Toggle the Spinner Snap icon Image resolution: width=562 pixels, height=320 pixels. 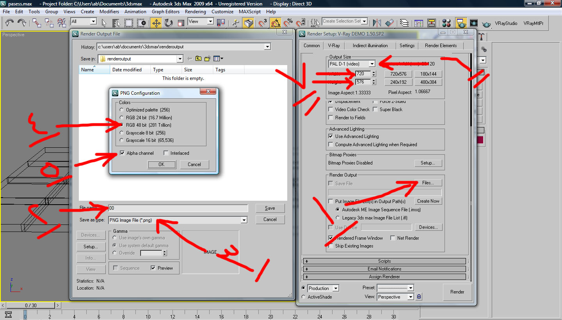pos(301,23)
